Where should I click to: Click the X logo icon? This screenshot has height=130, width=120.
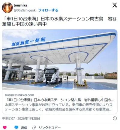coord(115,5)
